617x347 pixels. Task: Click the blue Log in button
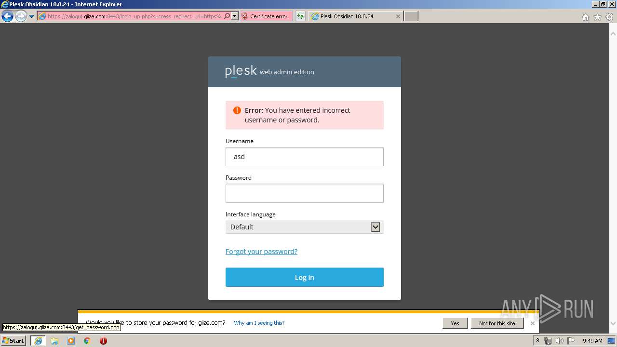pos(305,277)
